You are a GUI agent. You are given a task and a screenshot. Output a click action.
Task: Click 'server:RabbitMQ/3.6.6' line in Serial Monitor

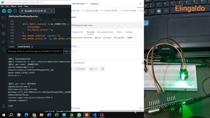click(21, 67)
